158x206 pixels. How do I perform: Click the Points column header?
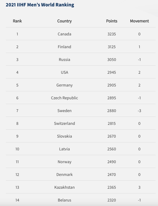point(112,21)
